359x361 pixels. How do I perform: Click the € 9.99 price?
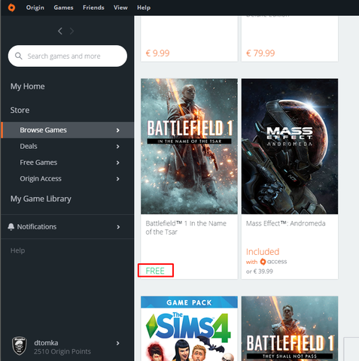158,53
